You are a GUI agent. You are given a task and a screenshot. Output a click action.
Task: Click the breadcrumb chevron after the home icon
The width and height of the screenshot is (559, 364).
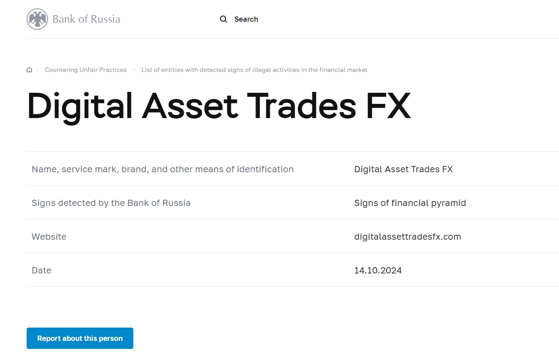(x=38, y=70)
